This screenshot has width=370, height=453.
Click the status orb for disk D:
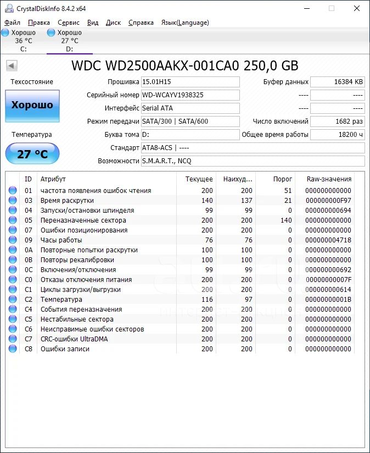(x=51, y=32)
